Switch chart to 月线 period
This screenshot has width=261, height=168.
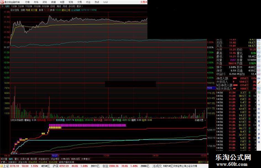(65, 6)
